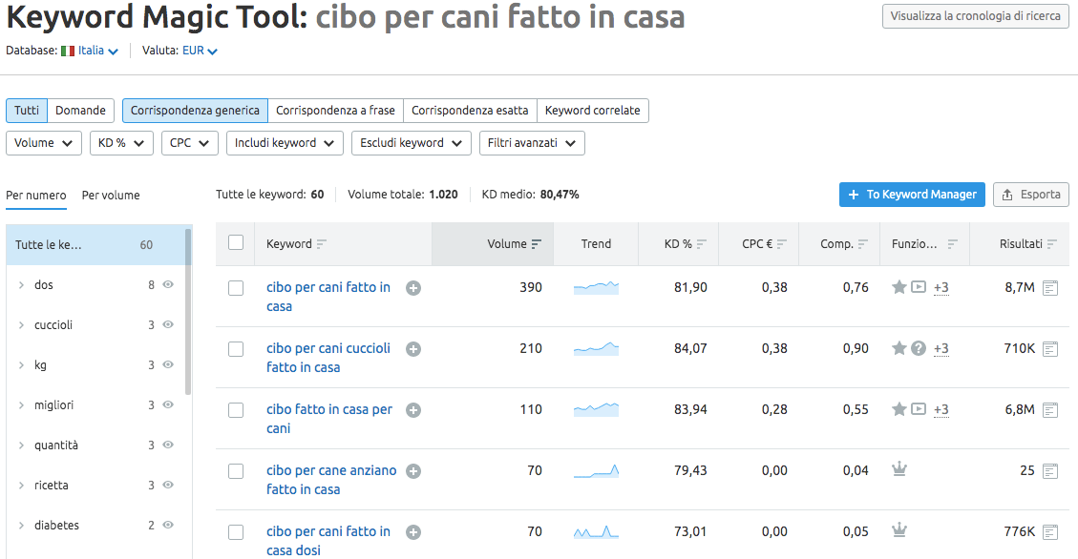Open the Volume filter dropdown
The height and width of the screenshot is (559, 1078).
pos(43,143)
